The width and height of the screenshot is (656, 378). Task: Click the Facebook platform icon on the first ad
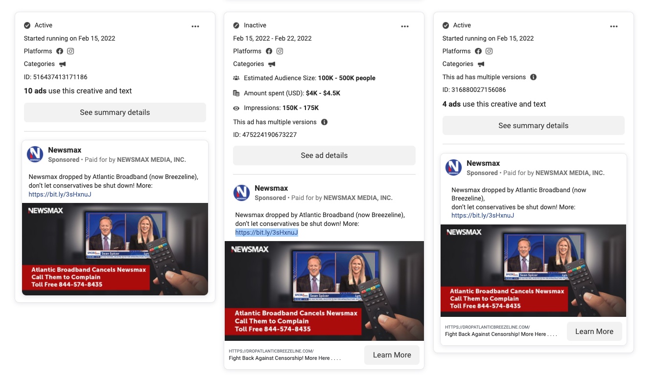click(x=60, y=51)
